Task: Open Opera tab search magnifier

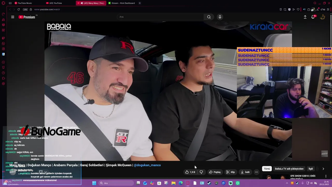Action: coord(315,3)
